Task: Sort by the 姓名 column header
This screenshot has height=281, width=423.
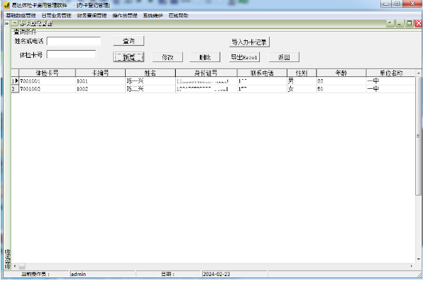Action: tap(150, 73)
